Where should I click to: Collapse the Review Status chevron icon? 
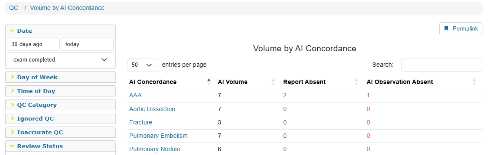pyautogui.click(x=13, y=146)
